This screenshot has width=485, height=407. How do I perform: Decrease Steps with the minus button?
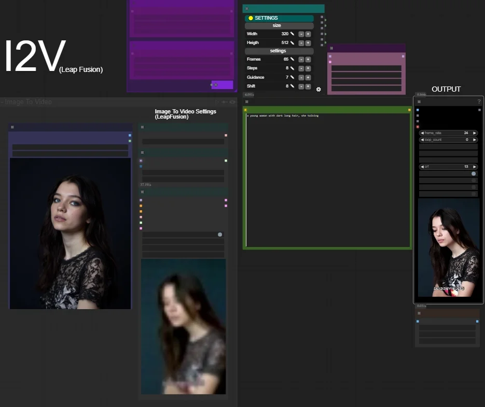301,68
